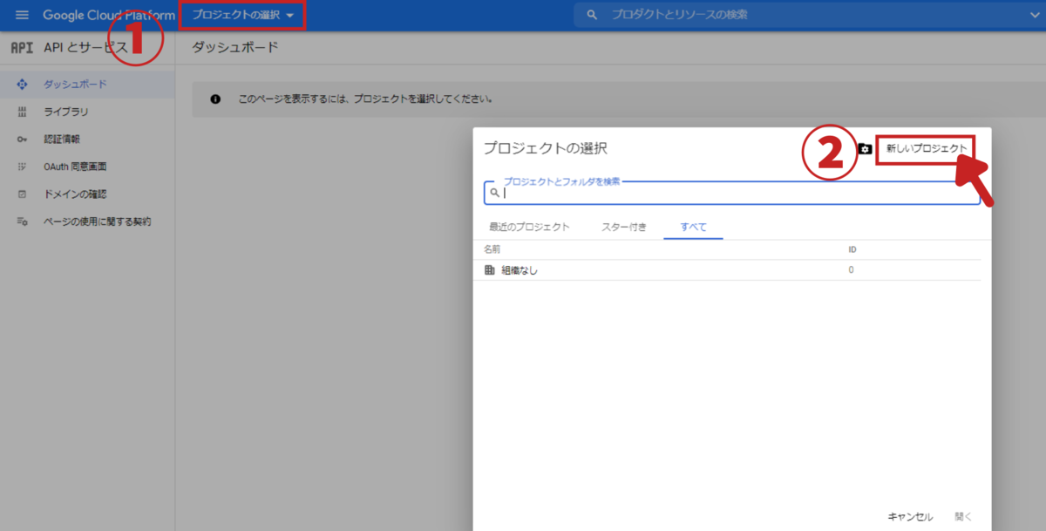Viewport: 1046px width, 531px height.
Task: Select the すべて tab
Action: pyautogui.click(x=694, y=227)
